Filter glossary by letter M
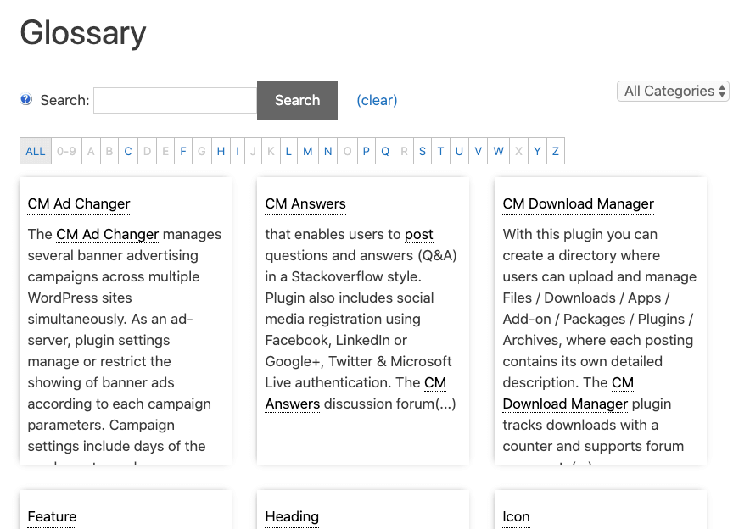The image size is (750, 529). (x=307, y=152)
